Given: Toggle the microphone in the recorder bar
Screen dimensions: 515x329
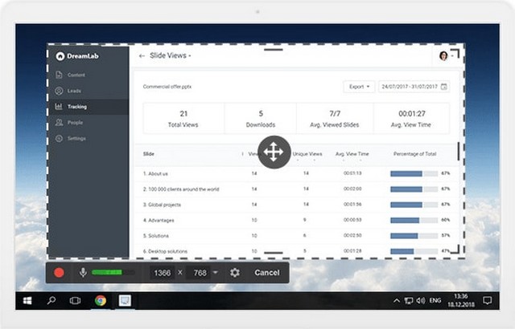Looking at the screenshot, I should [x=82, y=273].
